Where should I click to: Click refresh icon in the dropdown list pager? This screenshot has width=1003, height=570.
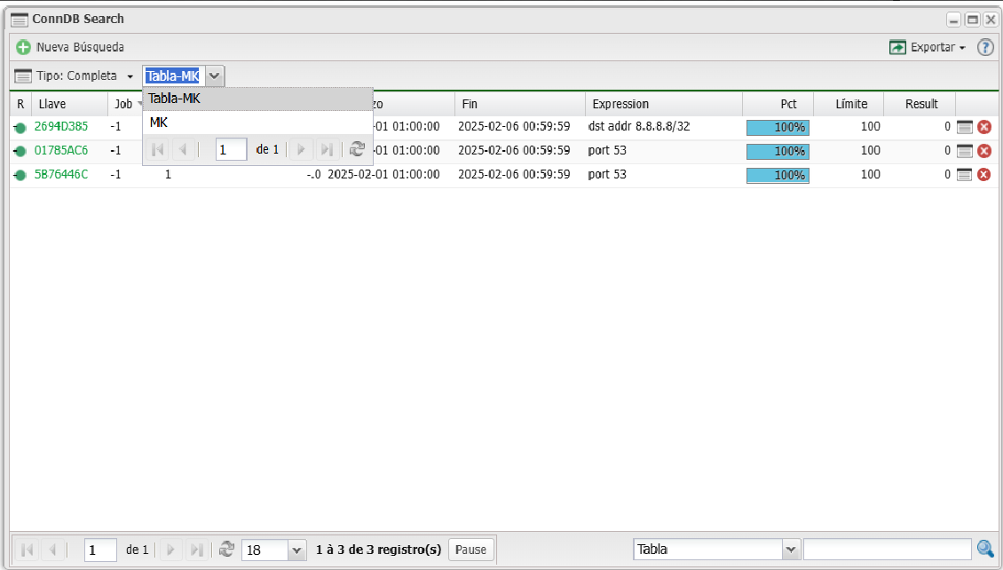point(357,150)
